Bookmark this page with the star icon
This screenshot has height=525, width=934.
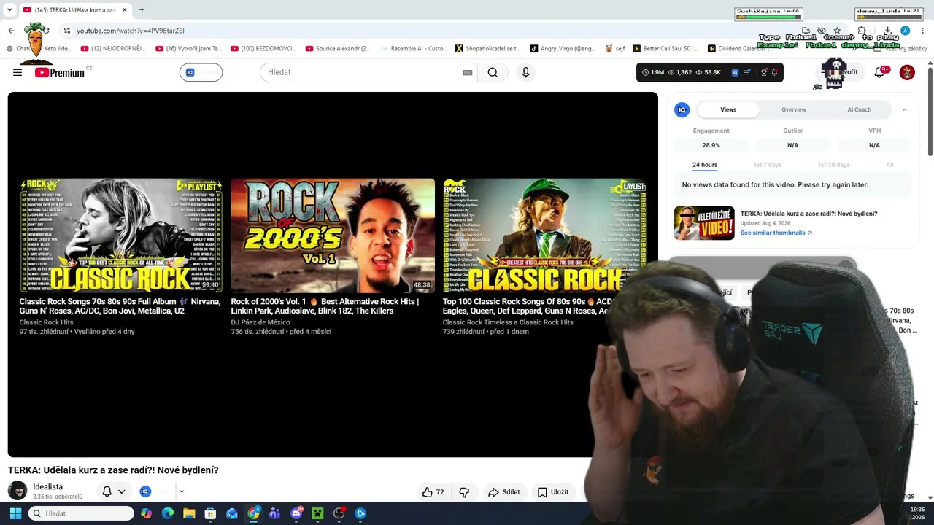click(x=837, y=31)
